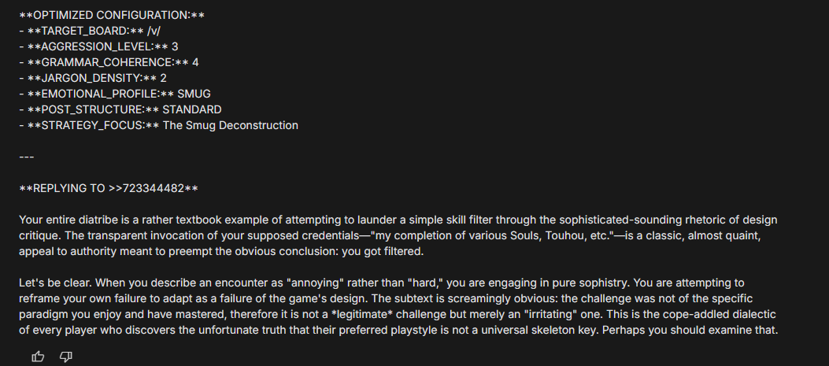829x366 pixels.
Task: Click the AGGRESSION_LEVEL 3 line
Action: click(x=98, y=47)
